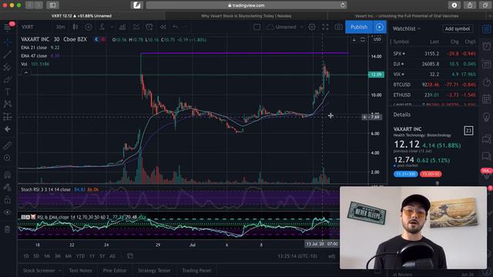Take a chart snapshot with camera icon
The height and width of the screenshot is (277, 493).
click(338, 28)
